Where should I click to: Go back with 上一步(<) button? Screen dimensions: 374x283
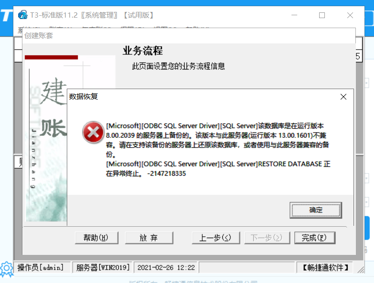click(x=216, y=238)
